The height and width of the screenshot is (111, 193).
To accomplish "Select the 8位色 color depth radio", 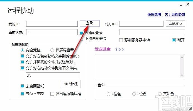I will point(134,94).
